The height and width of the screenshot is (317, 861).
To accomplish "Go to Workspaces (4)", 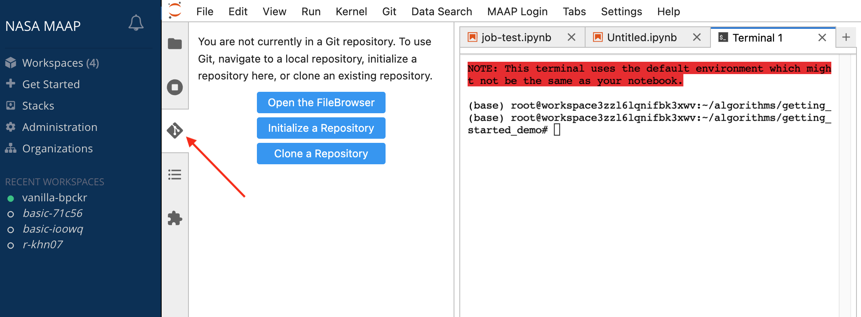I will [x=61, y=63].
